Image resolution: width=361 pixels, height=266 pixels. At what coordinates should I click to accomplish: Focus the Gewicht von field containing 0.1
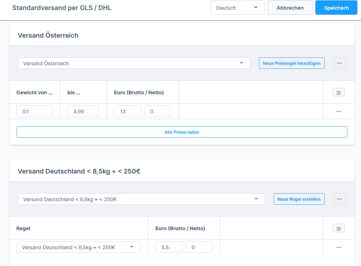[x=35, y=111]
